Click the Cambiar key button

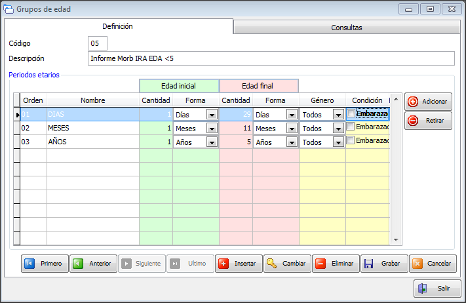point(287,264)
